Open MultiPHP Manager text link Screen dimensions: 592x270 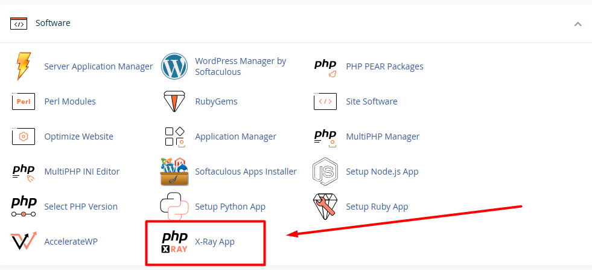383,137
